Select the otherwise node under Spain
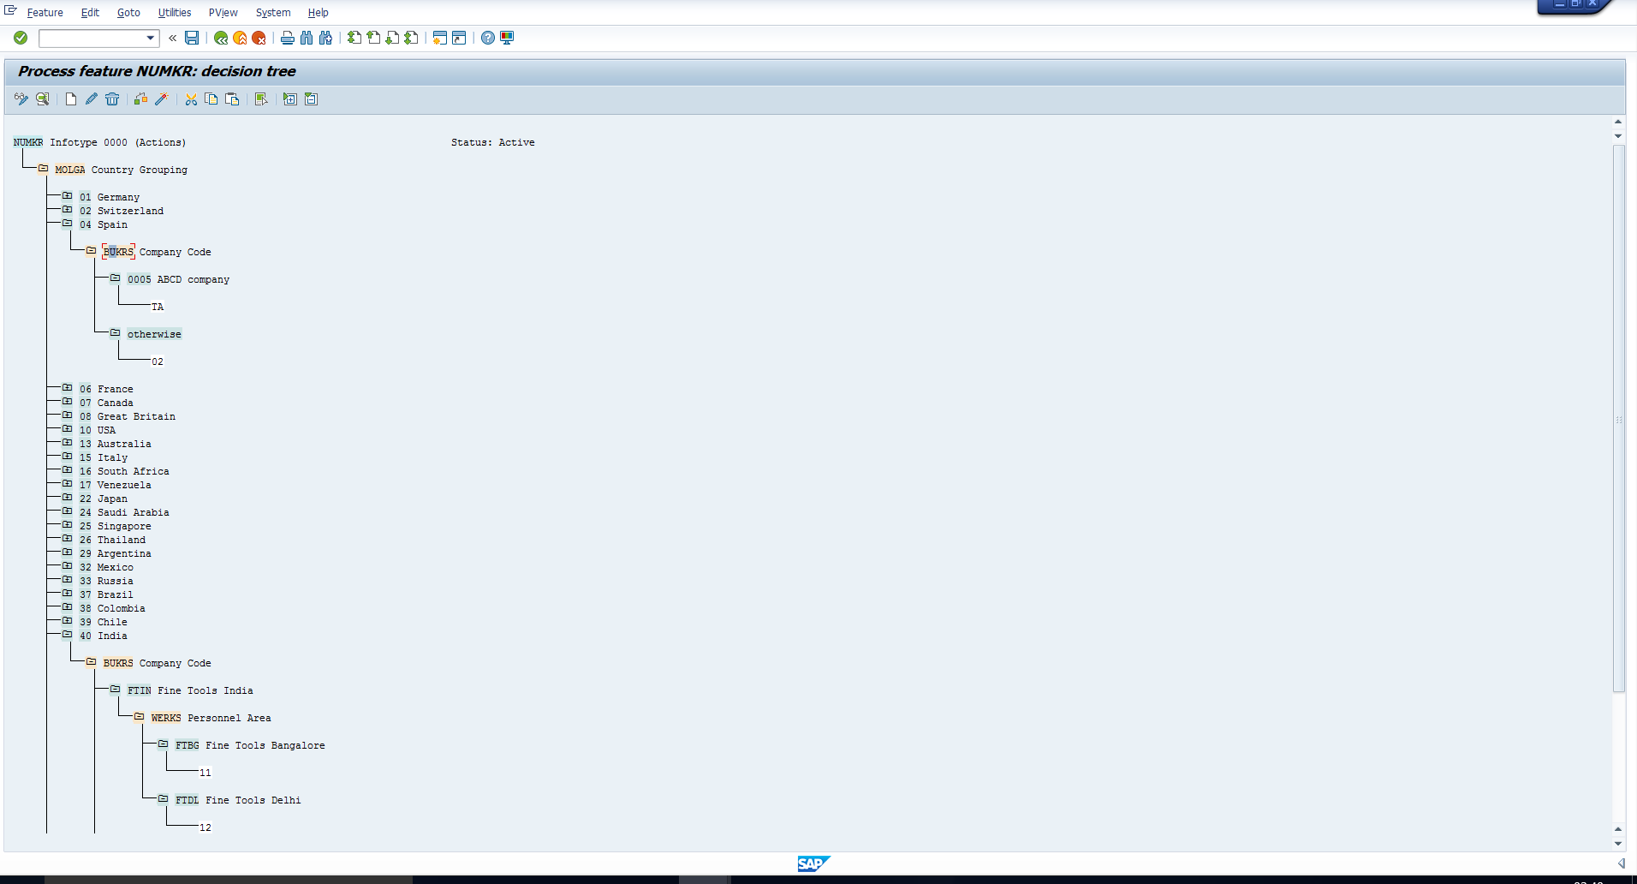The height and width of the screenshot is (884, 1637). coord(154,334)
